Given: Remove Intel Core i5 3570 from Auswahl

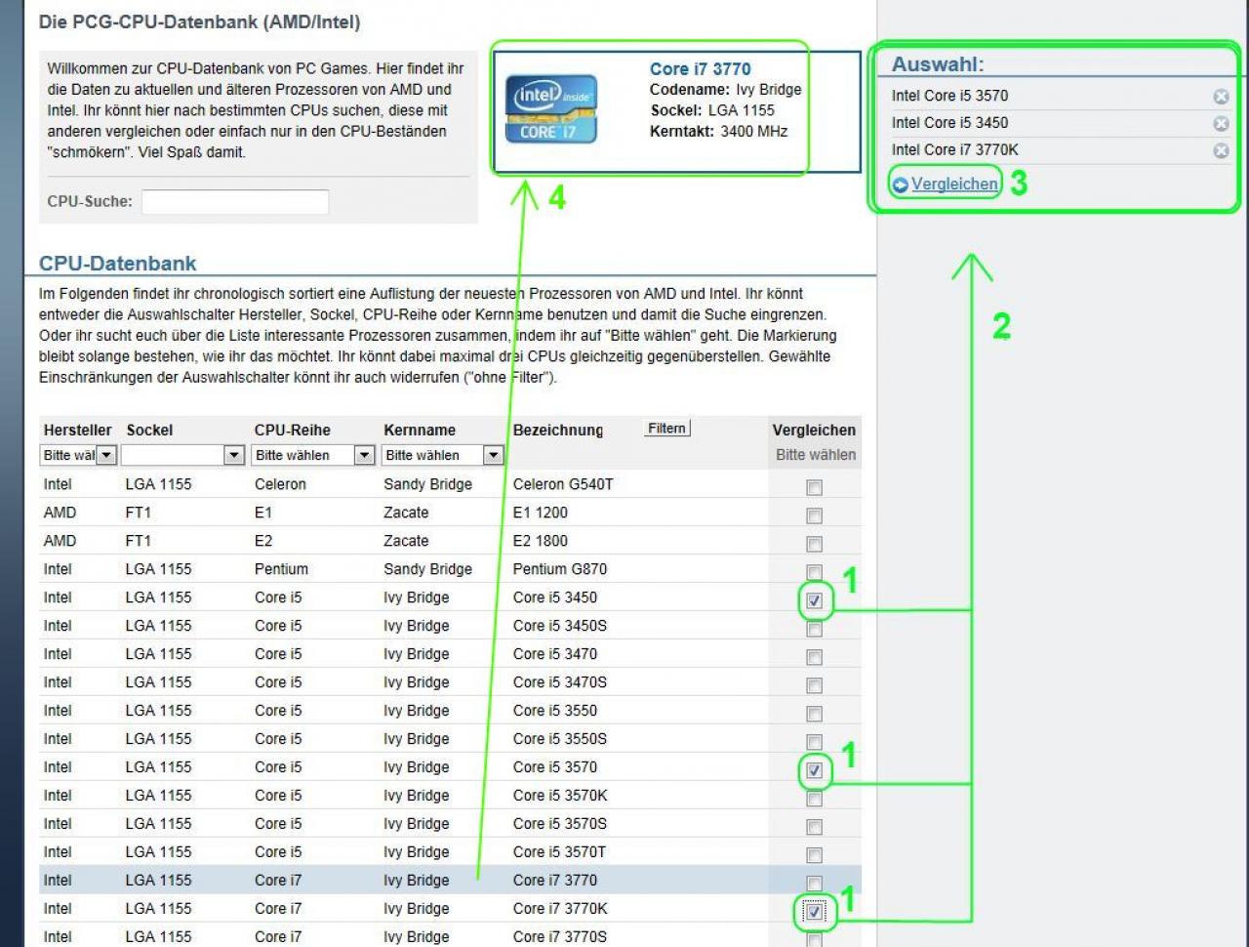Looking at the screenshot, I should click(1221, 97).
